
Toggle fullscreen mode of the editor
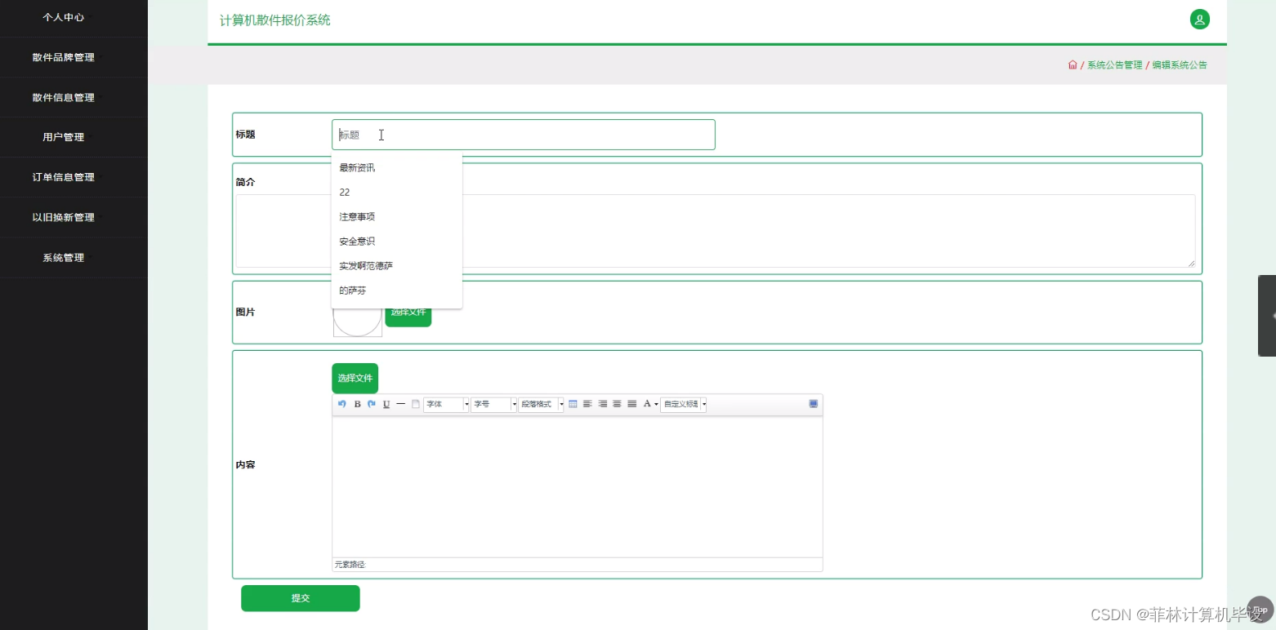(x=812, y=403)
